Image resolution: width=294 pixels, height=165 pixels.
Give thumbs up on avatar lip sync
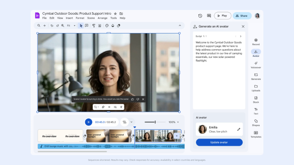click(x=133, y=99)
